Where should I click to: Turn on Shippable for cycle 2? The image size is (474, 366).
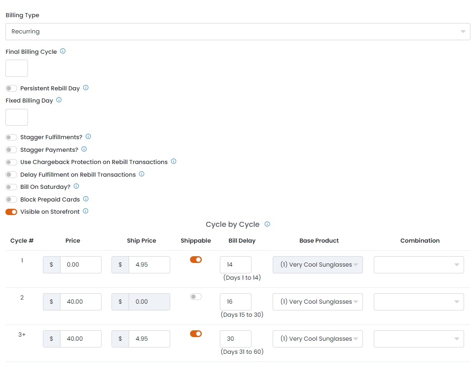(x=196, y=297)
